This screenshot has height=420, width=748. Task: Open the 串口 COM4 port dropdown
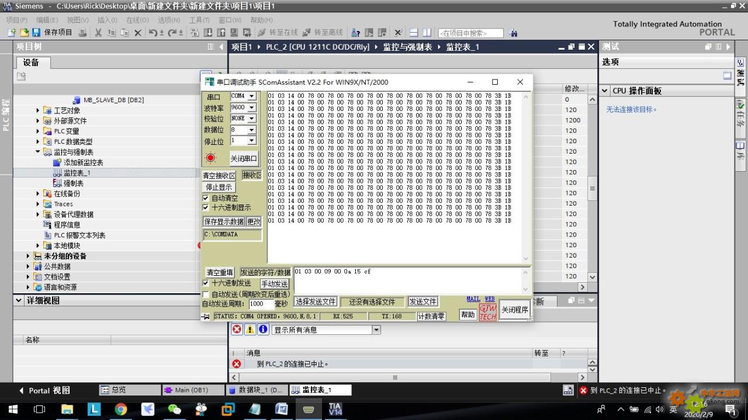(x=252, y=96)
